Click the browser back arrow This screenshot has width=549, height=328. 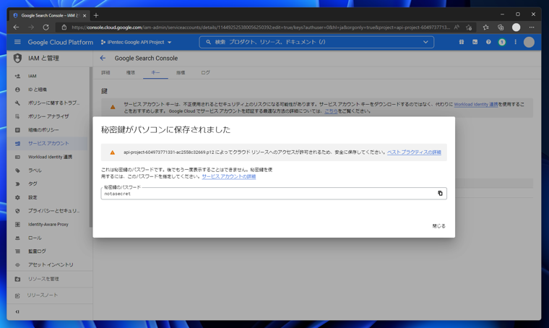[x=16, y=27]
